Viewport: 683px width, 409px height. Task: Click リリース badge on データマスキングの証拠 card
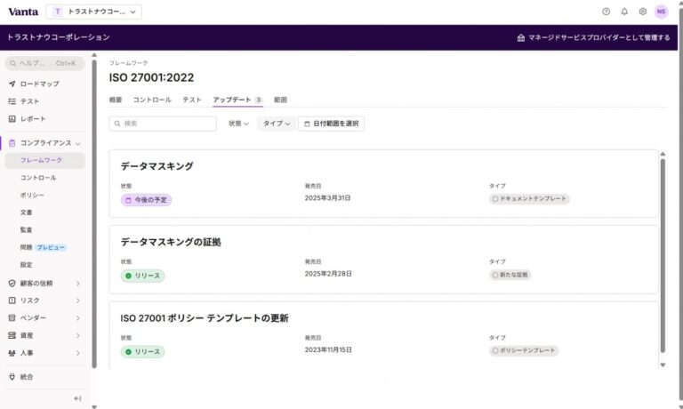[x=142, y=276]
